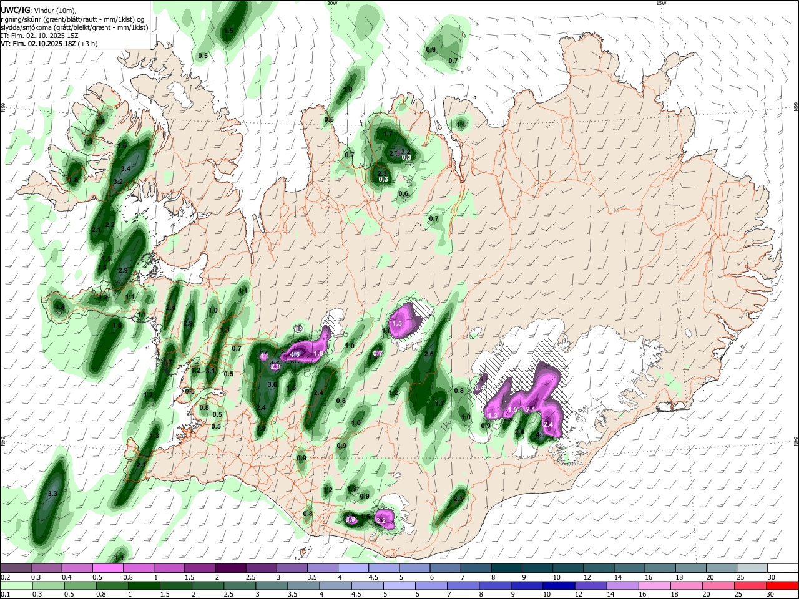
Task: Pick the pale green 0.1 rain legend swatch
Action: pos(16,585)
